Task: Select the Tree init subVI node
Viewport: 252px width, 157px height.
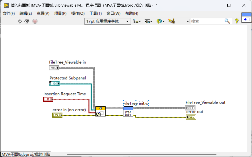Action: tap(128, 111)
